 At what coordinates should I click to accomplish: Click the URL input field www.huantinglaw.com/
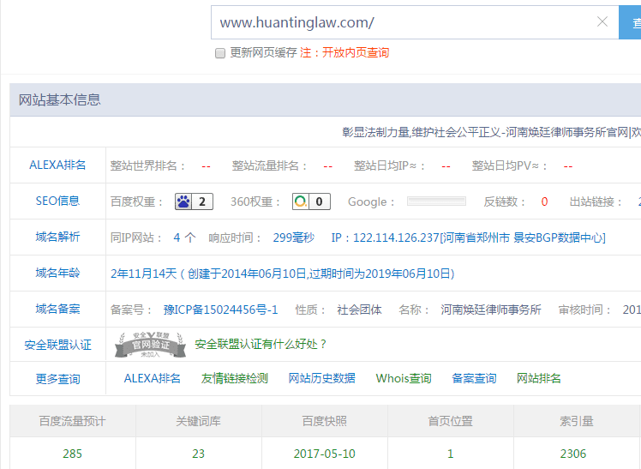[415, 22]
